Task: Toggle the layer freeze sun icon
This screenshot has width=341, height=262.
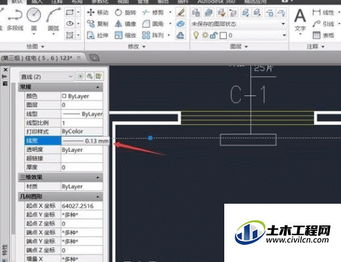Action: tap(205, 35)
